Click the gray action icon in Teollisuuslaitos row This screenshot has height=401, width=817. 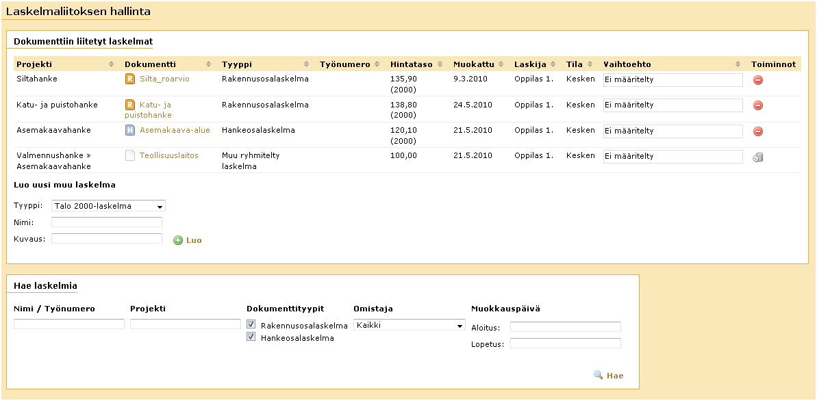758,157
